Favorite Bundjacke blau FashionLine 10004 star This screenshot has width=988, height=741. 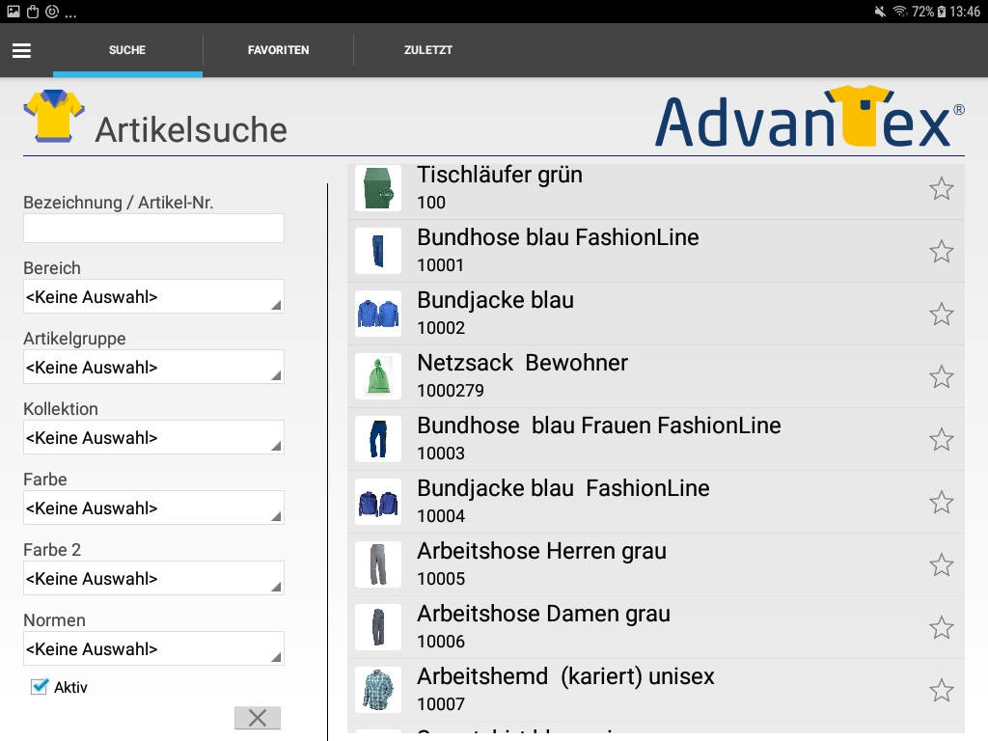[x=942, y=502]
